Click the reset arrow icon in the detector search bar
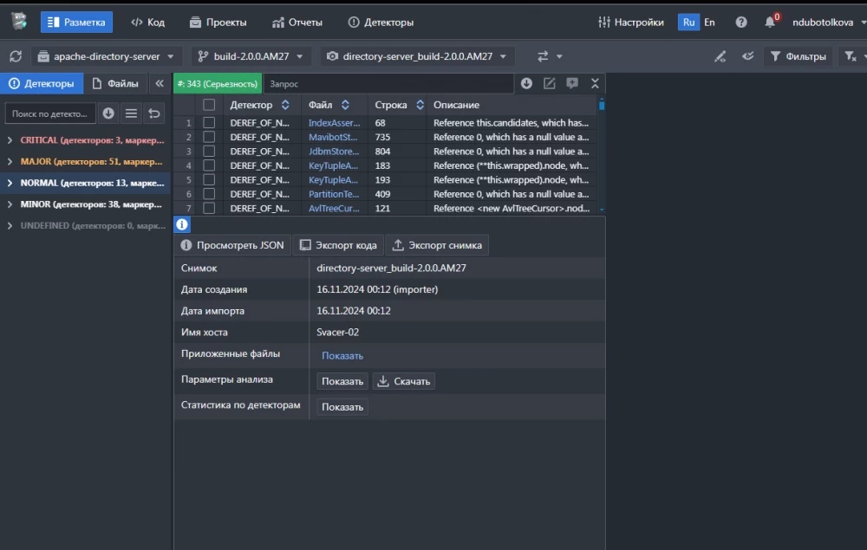867x550 pixels. (153, 113)
